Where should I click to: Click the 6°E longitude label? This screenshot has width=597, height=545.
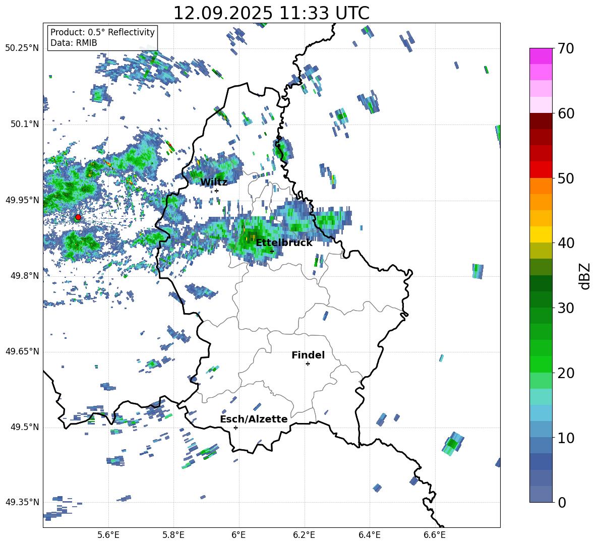238,535
